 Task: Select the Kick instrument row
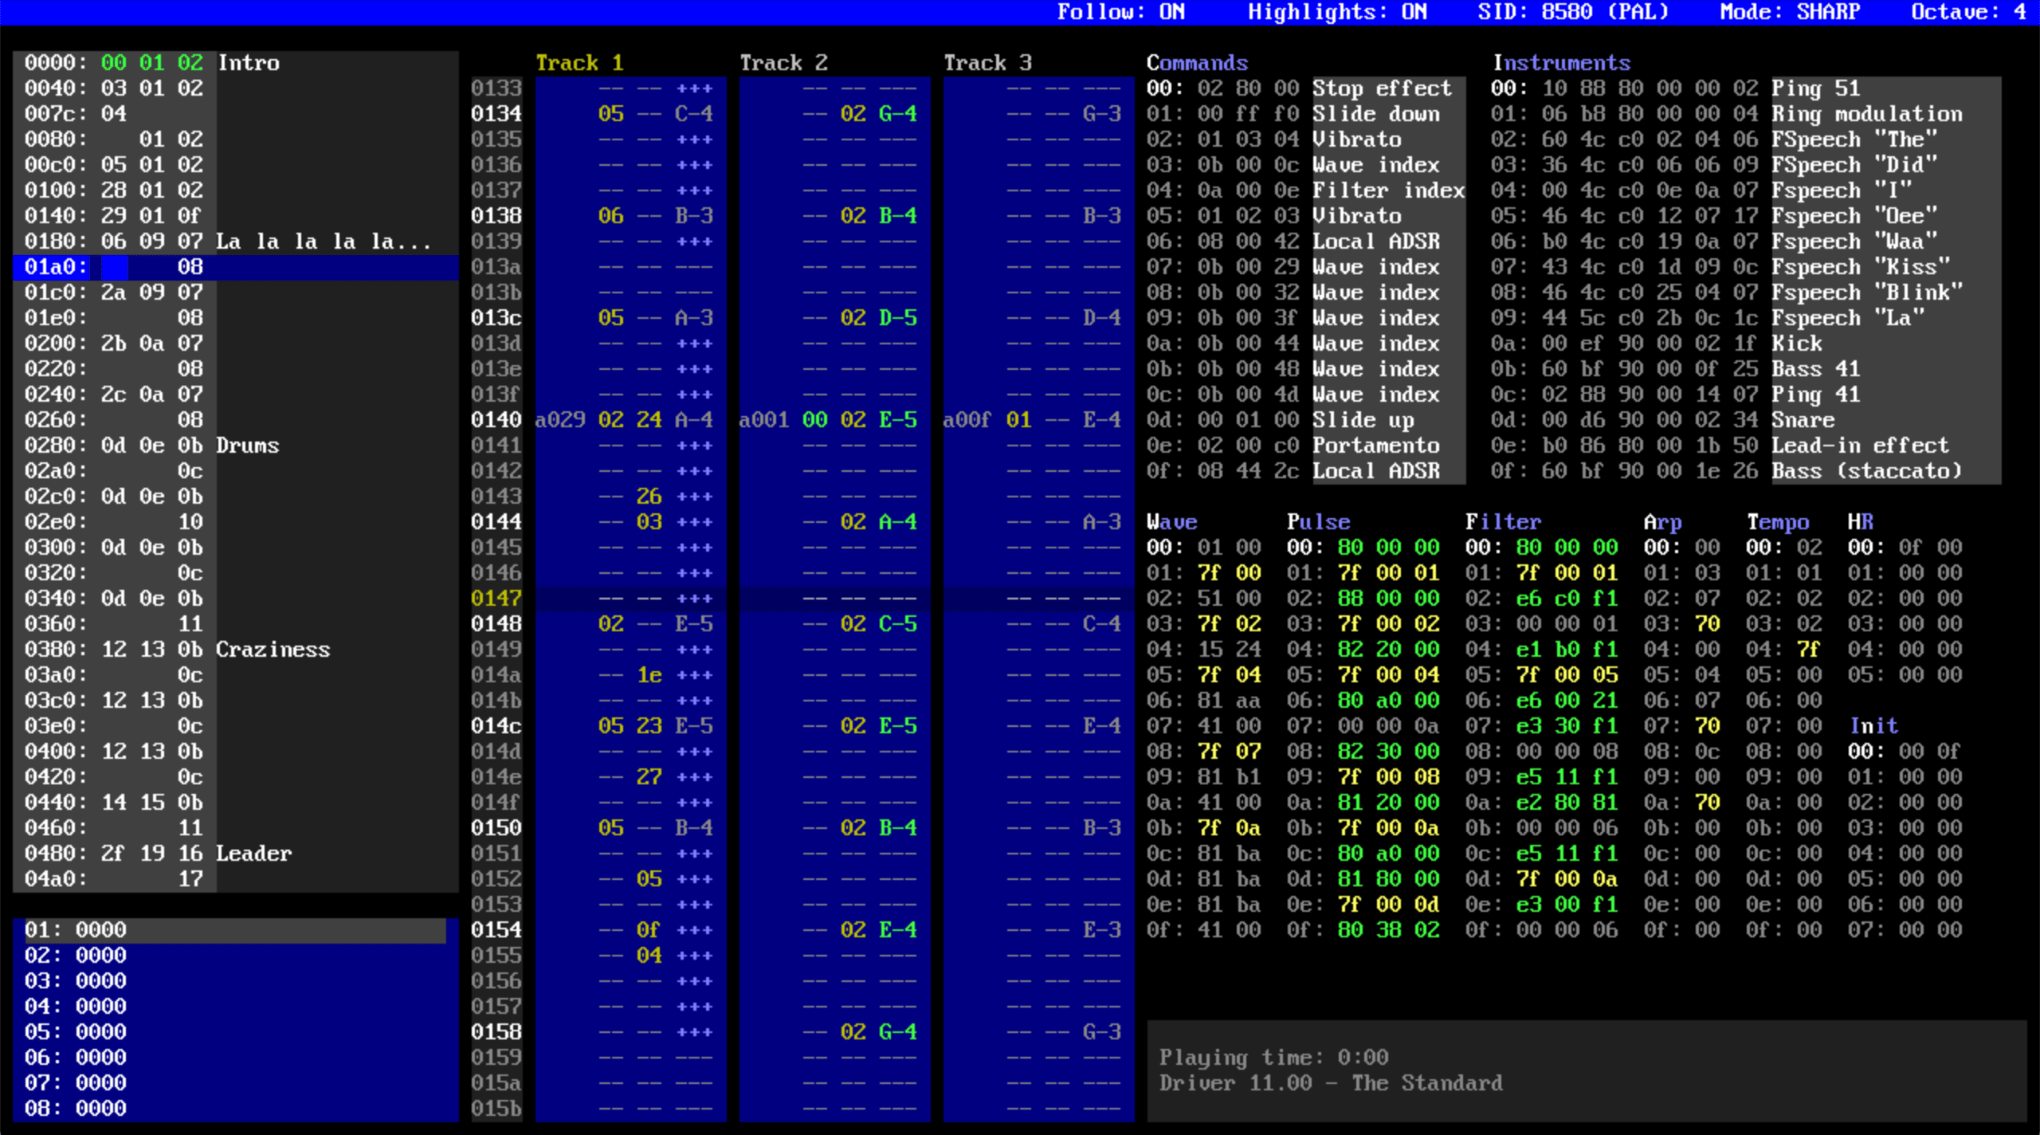pyautogui.click(x=1796, y=344)
